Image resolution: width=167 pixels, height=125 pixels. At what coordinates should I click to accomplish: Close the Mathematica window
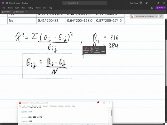pos(110,103)
